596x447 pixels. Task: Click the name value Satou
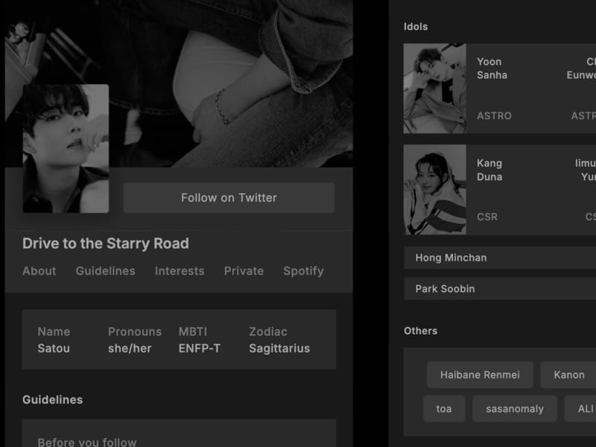54,348
